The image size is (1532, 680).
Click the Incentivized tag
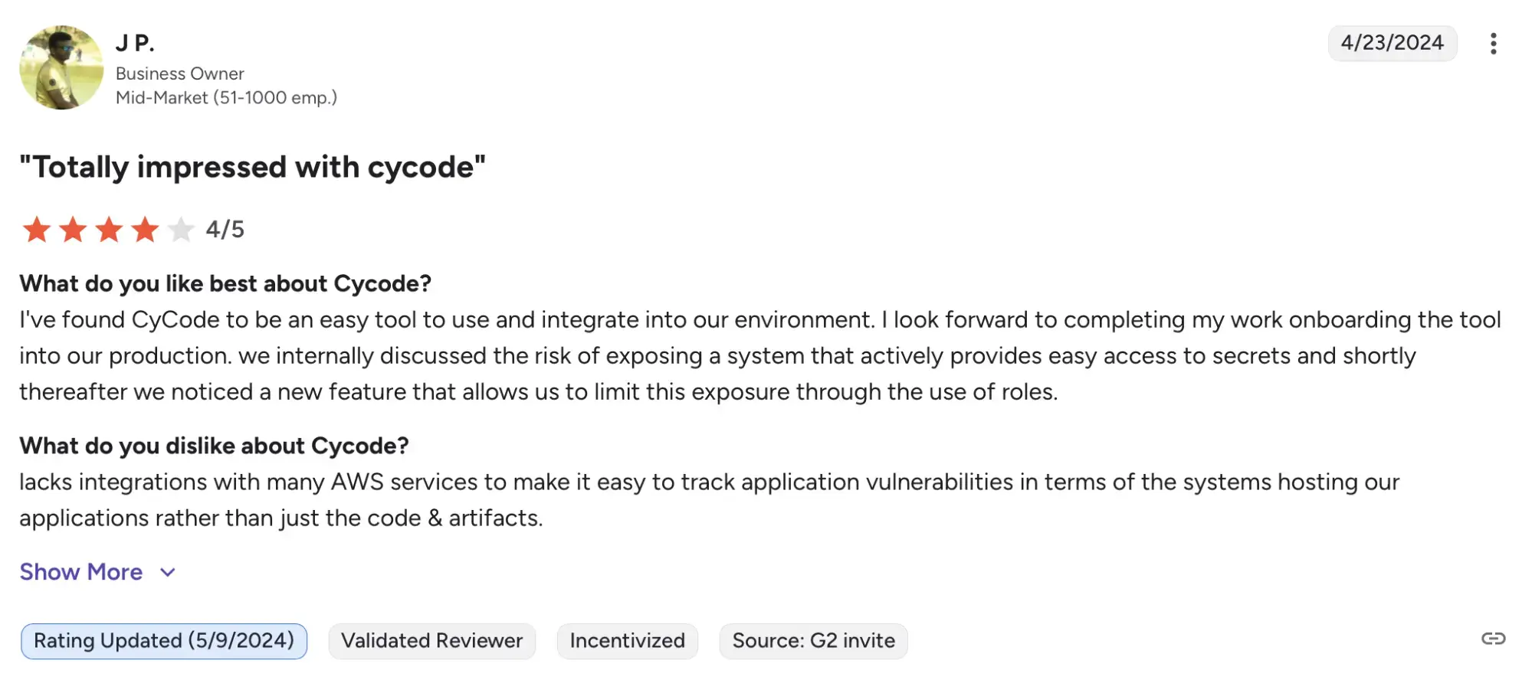click(x=627, y=641)
